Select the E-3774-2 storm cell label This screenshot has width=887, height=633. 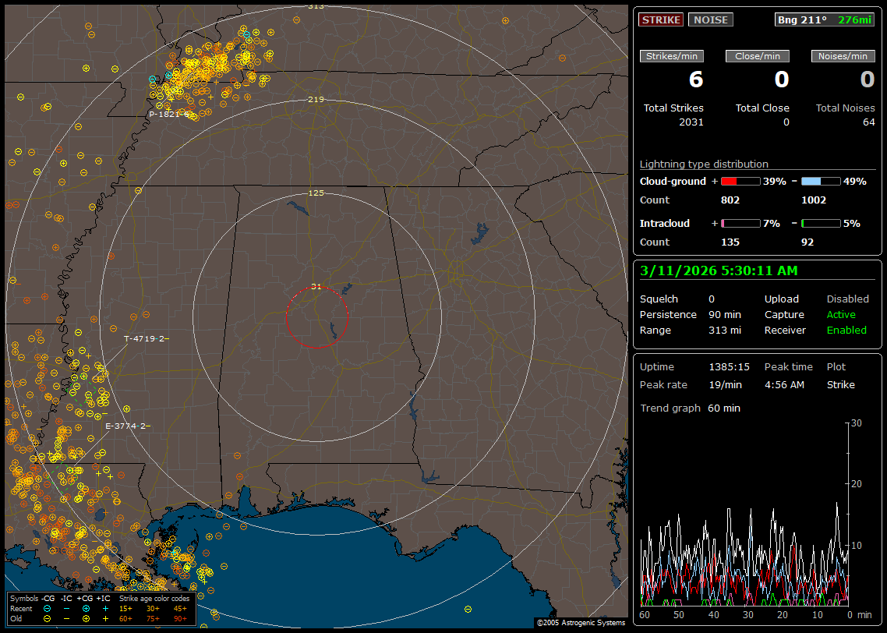tap(128, 426)
